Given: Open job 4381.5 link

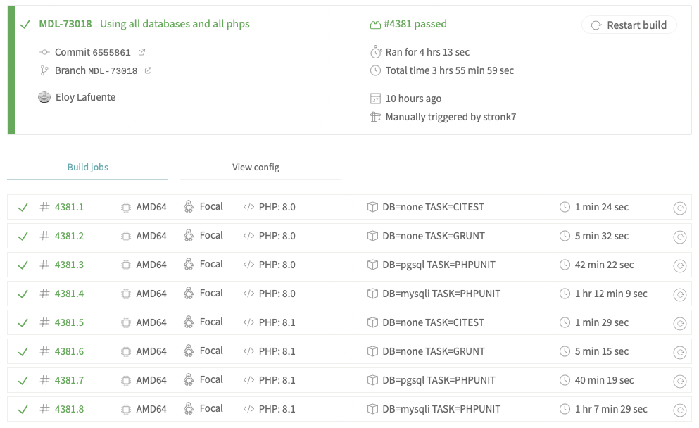Looking at the screenshot, I should [69, 322].
